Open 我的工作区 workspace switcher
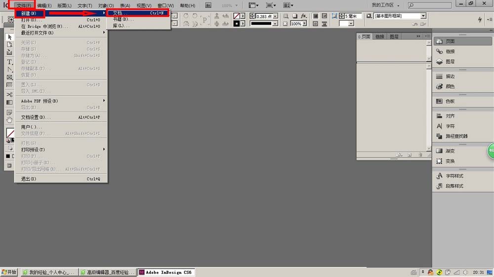The width and height of the screenshot is (494, 277). click(x=385, y=5)
